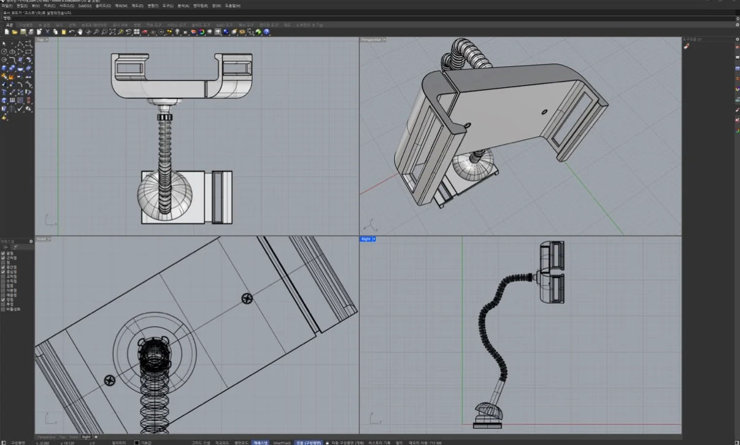Open the Right viewport title dropdown arrow
Image resolution: width=740 pixels, height=445 pixels.
374,239
